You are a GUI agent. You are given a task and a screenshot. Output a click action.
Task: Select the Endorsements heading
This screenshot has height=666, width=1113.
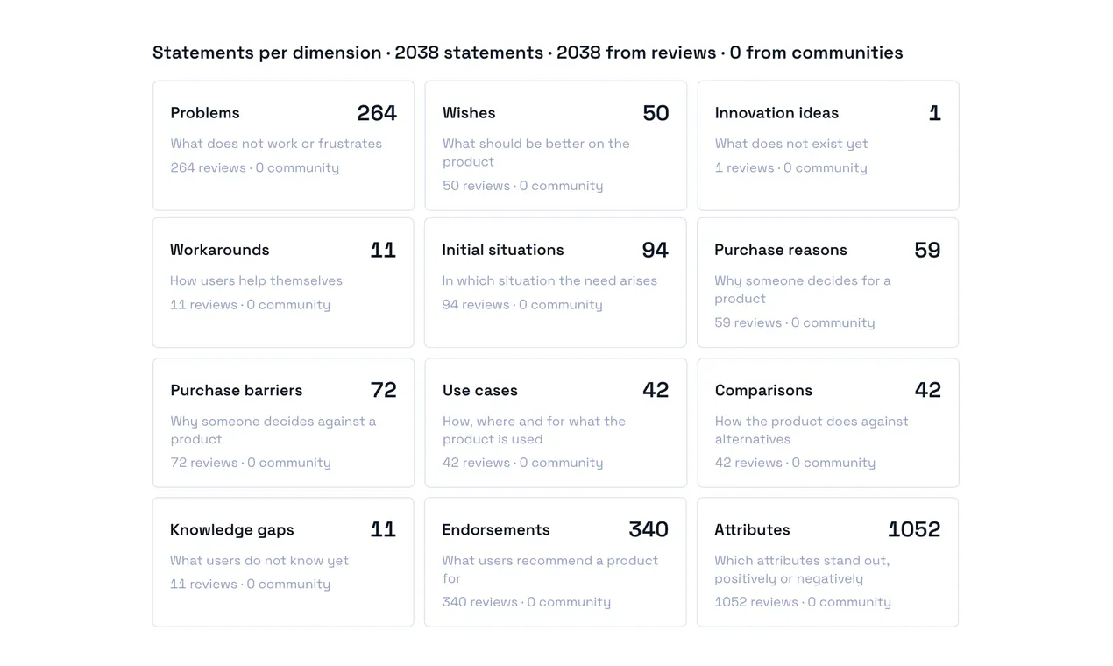coord(496,529)
